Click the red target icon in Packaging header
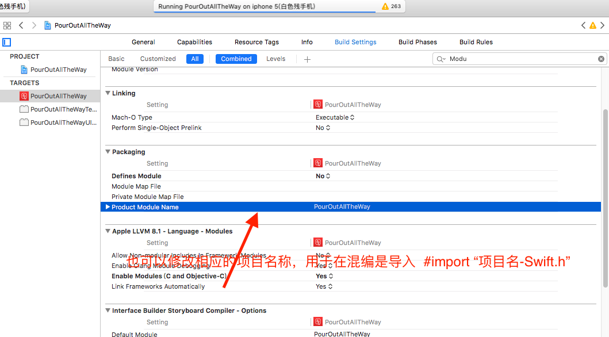Image resolution: width=609 pixels, height=337 pixels. [x=318, y=163]
